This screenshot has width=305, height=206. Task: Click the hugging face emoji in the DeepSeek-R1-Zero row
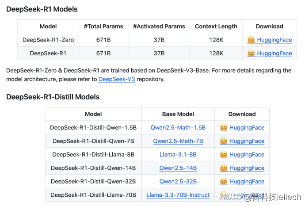point(251,40)
